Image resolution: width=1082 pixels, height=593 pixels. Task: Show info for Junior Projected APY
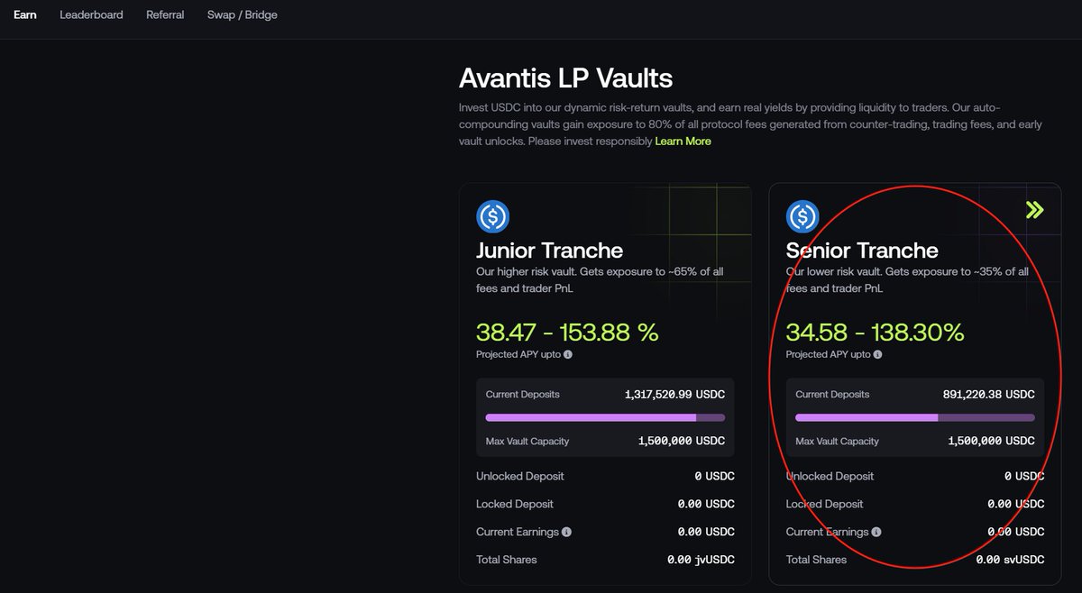click(x=568, y=355)
